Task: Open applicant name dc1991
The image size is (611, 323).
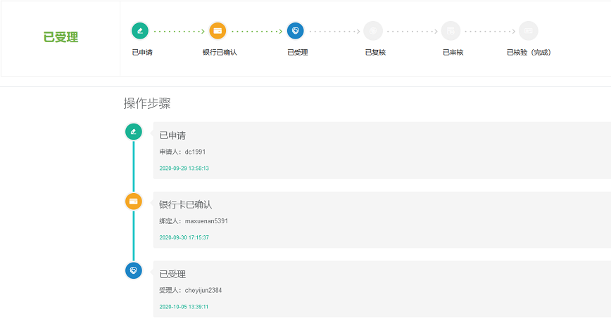Action: tap(195, 152)
